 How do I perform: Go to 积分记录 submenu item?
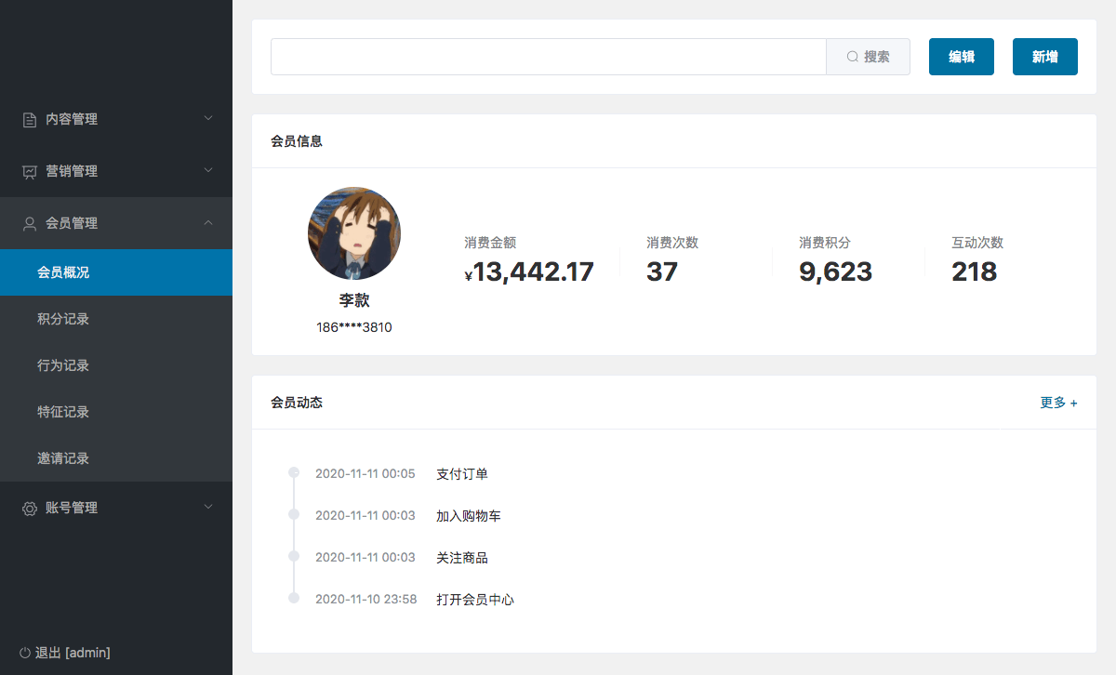(116, 319)
